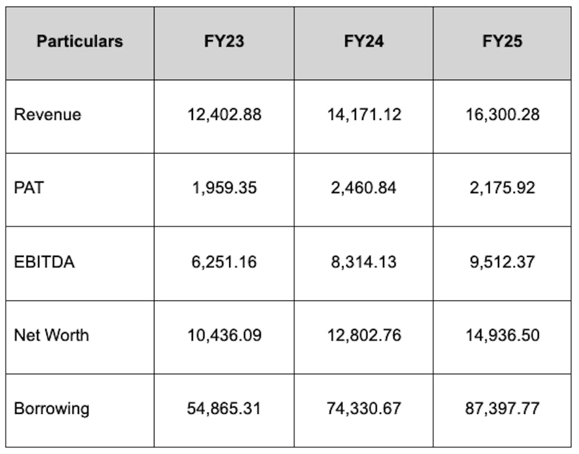The width and height of the screenshot is (579, 454).
Task: Select the Revenue row label
Action: tap(47, 115)
